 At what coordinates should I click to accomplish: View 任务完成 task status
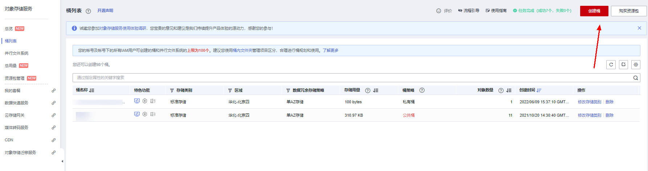point(542,11)
